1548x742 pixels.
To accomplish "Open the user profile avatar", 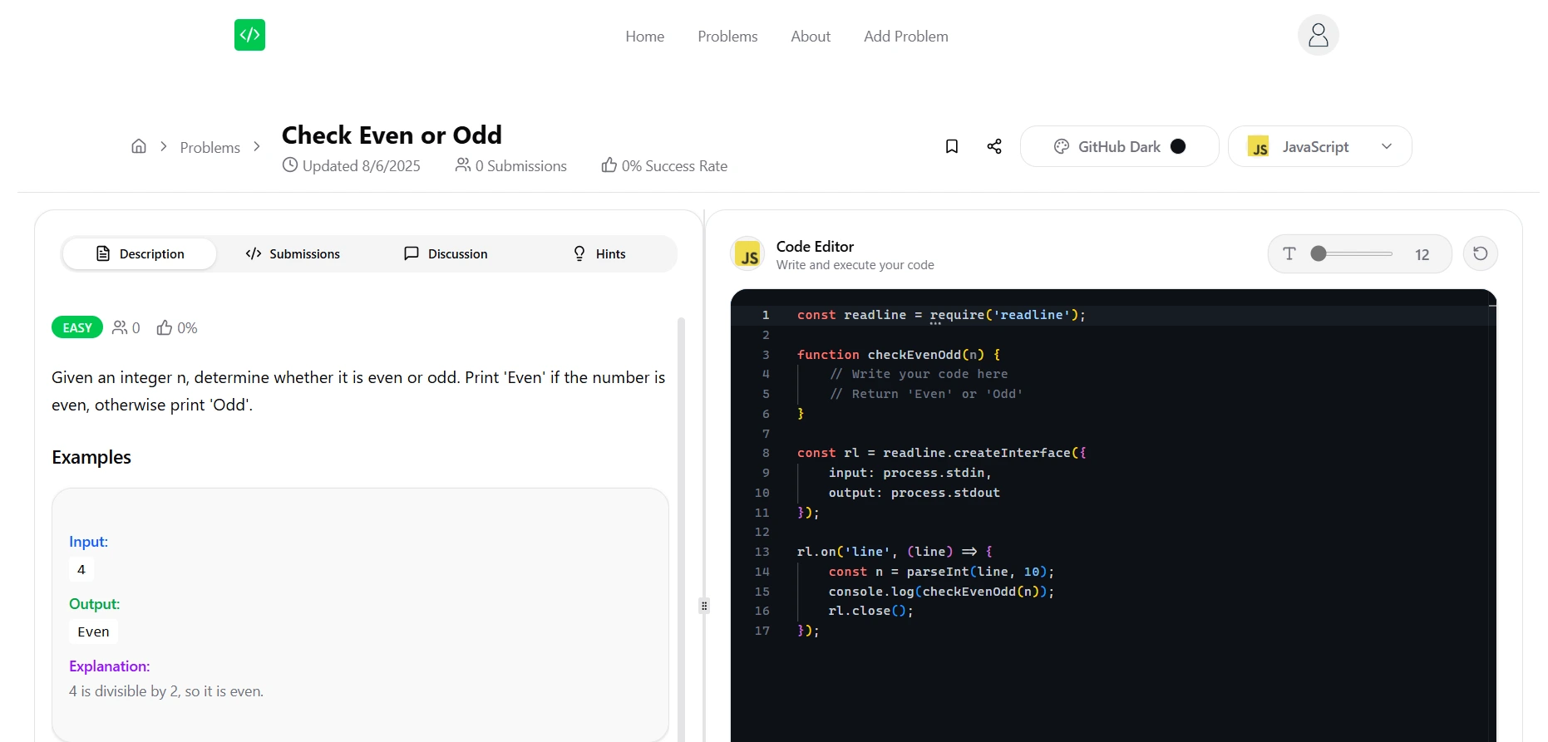I will point(1318,35).
